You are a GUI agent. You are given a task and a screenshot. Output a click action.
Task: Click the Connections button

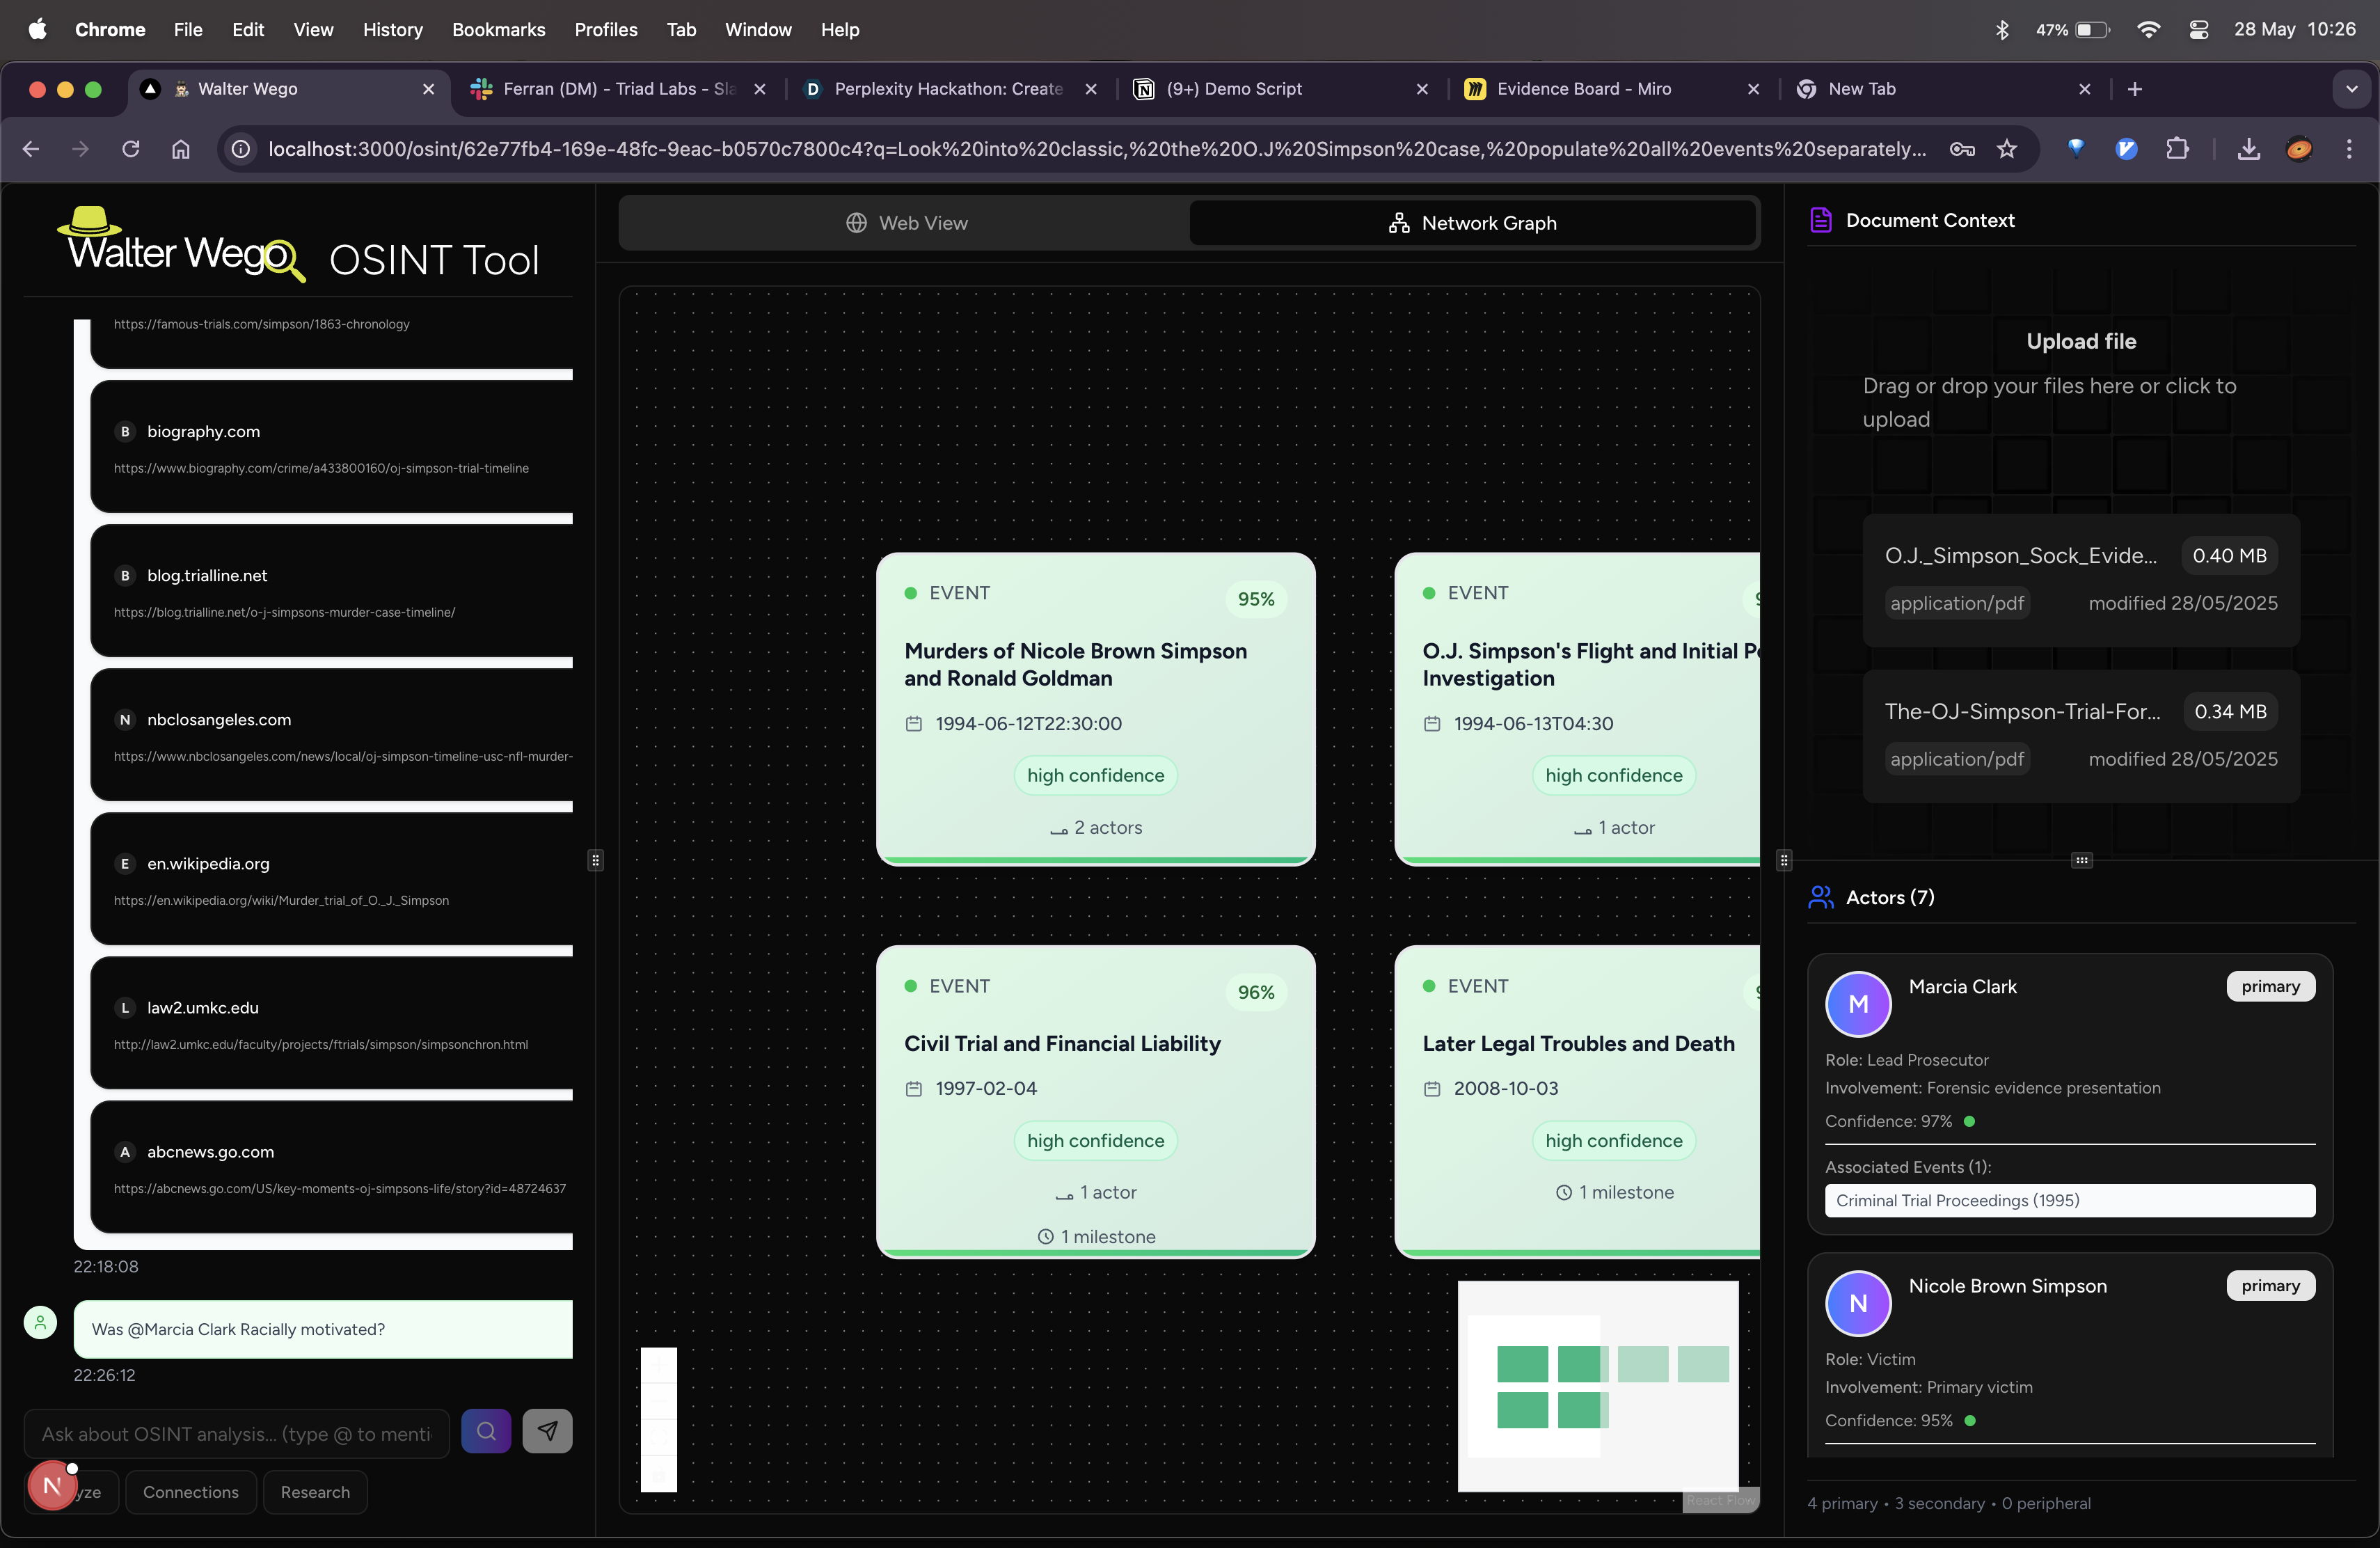[x=190, y=1491]
